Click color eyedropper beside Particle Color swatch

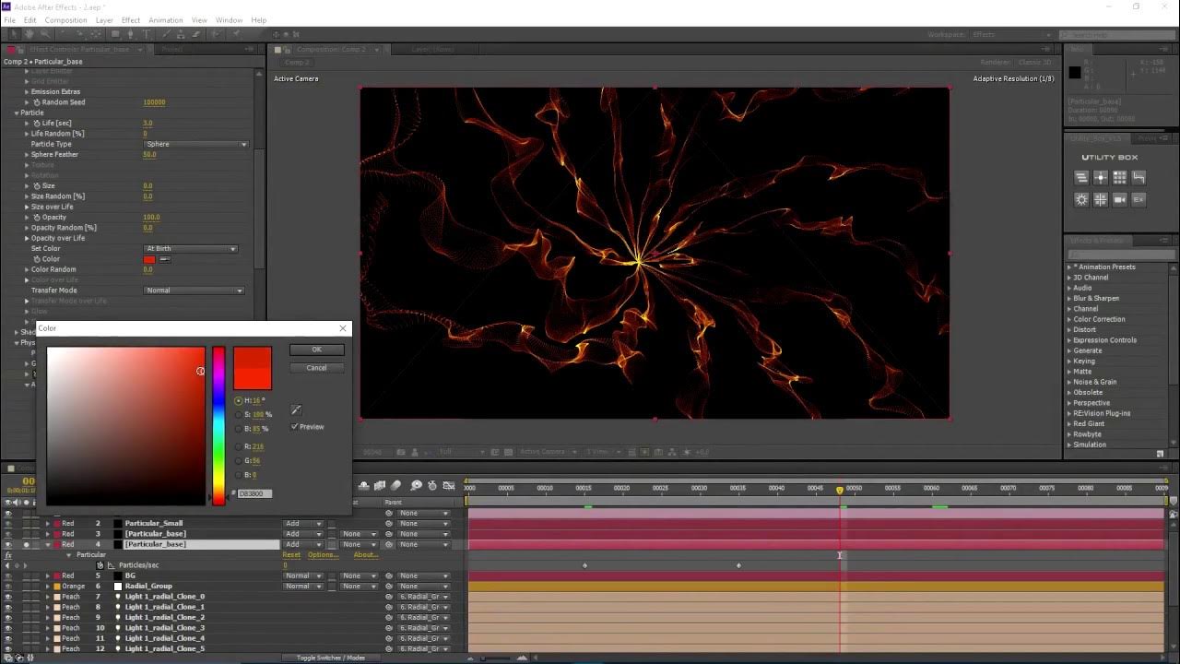coord(165,259)
